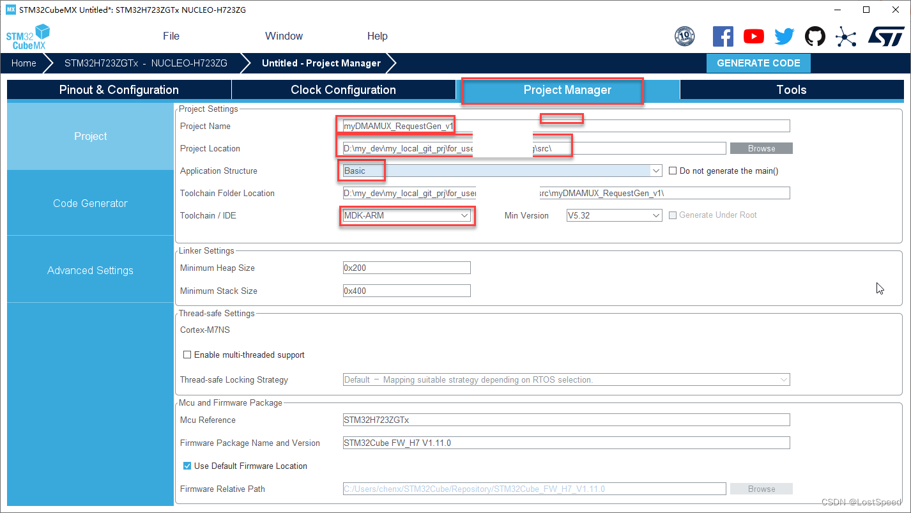Click the Linker Settings group title
The height and width of the screenshot is (513, 911).
(206, 250)
